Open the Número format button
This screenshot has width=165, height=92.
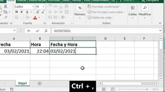click(80, 11)
